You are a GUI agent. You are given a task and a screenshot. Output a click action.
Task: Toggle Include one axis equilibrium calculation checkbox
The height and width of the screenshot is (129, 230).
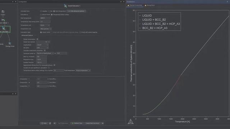49,68
